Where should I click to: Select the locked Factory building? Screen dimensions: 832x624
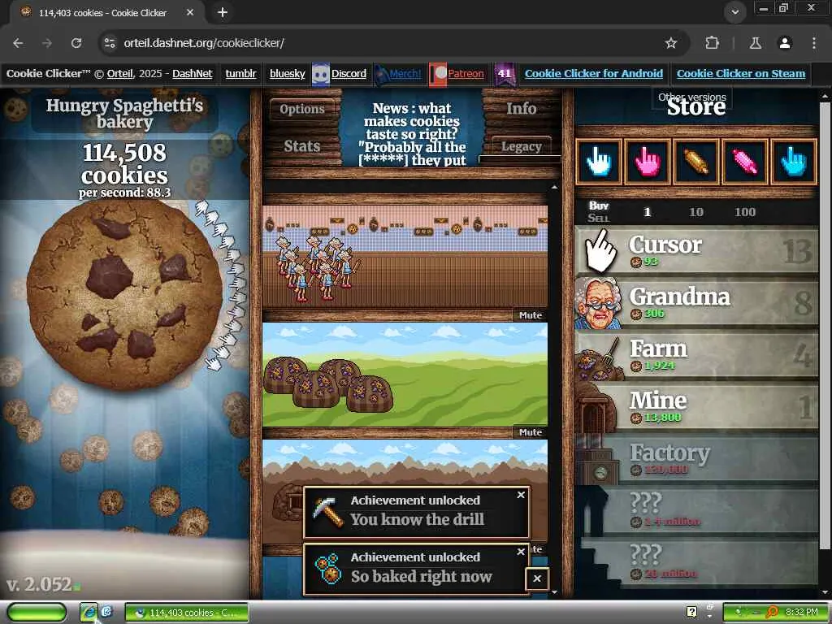(696, 458)
